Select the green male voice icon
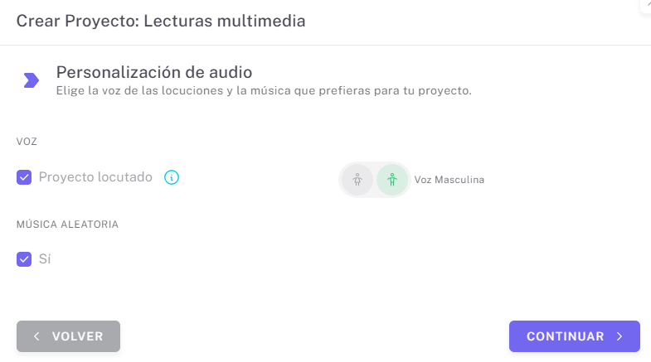651x362 pixels. click(x=392, y=180)
